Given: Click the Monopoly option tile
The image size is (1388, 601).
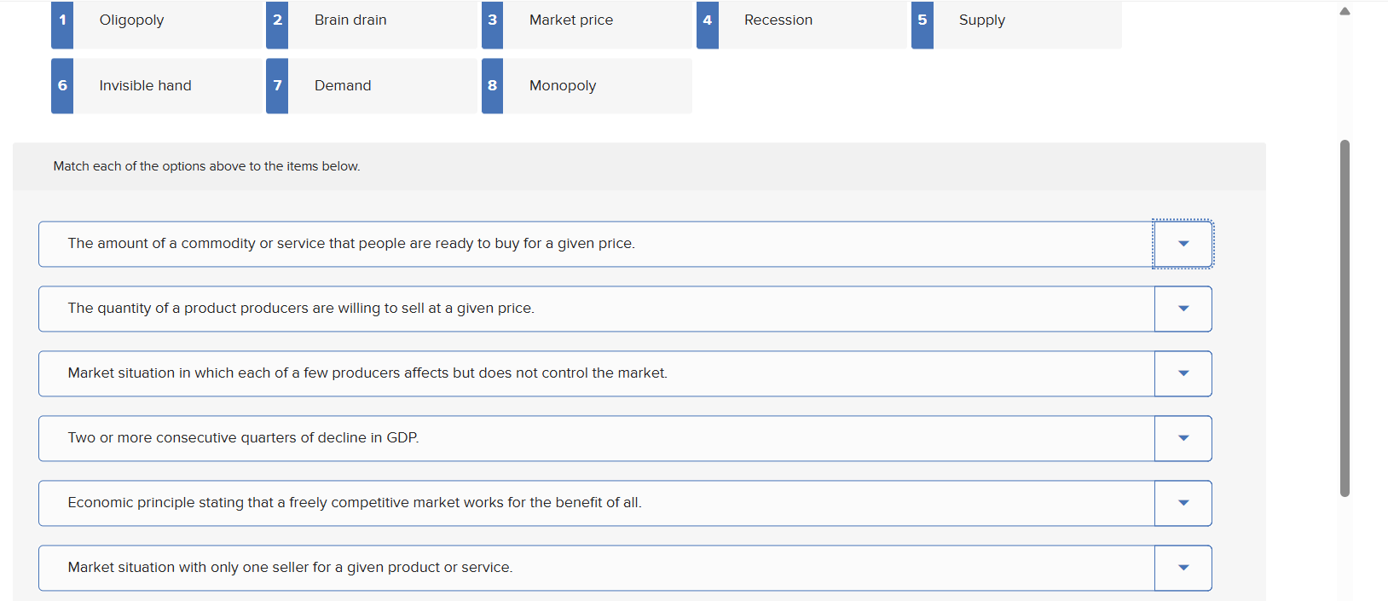Looking at the screenshot, I should pyautogui.click(x=597, y=86).
